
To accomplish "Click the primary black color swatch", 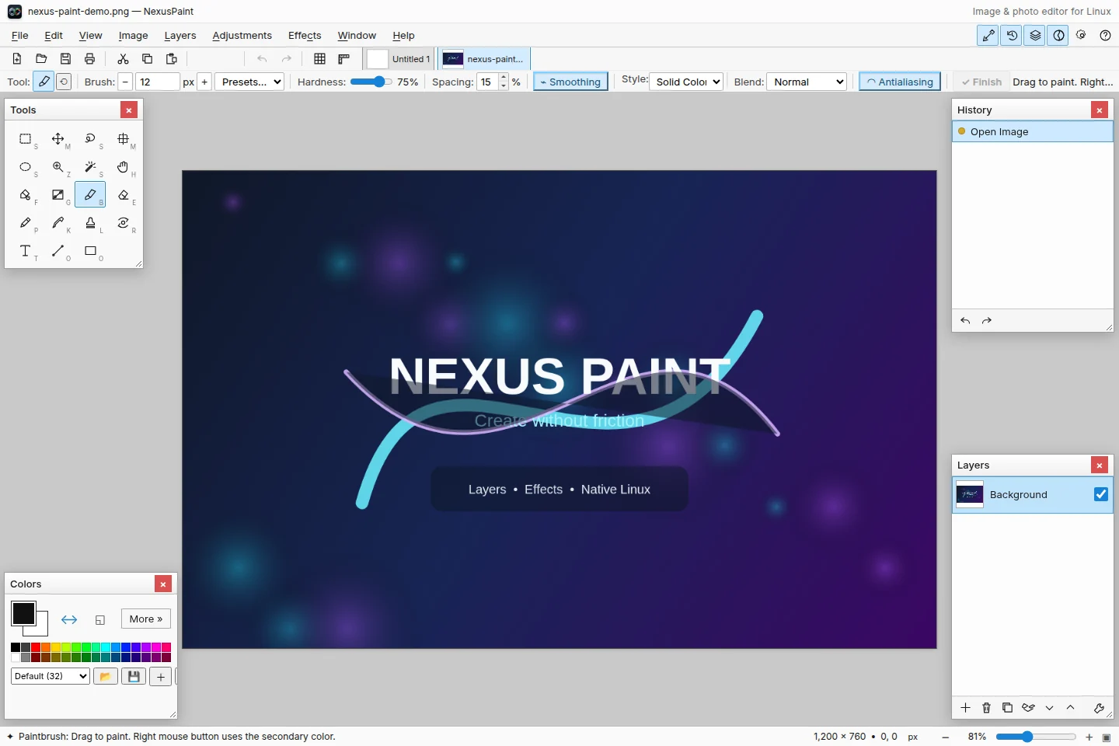I will pos(23,613).
